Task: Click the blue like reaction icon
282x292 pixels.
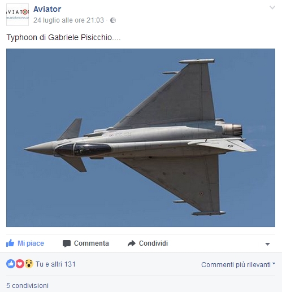Action: (x=11, y=264)
